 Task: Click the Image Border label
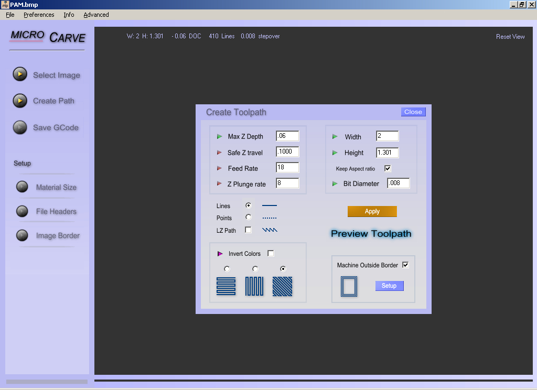pyautogui.click(x=58, y=235)
